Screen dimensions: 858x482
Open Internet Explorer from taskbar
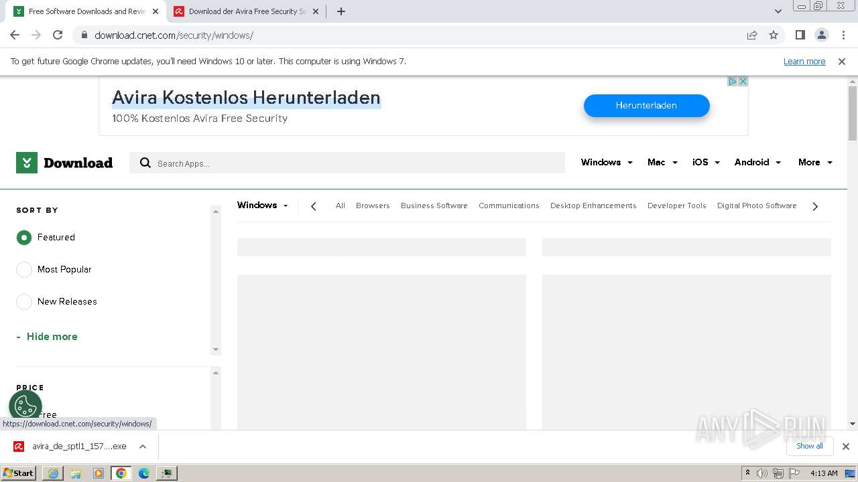click(x=53, y=473)
